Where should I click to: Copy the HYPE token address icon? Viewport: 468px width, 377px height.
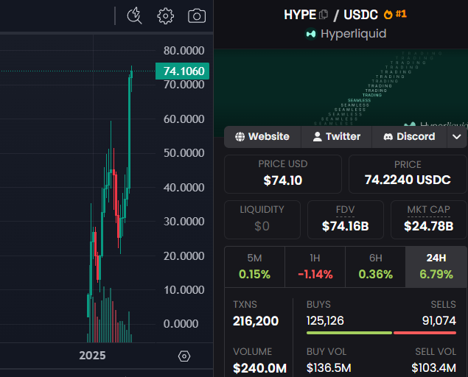coord(324,14)
